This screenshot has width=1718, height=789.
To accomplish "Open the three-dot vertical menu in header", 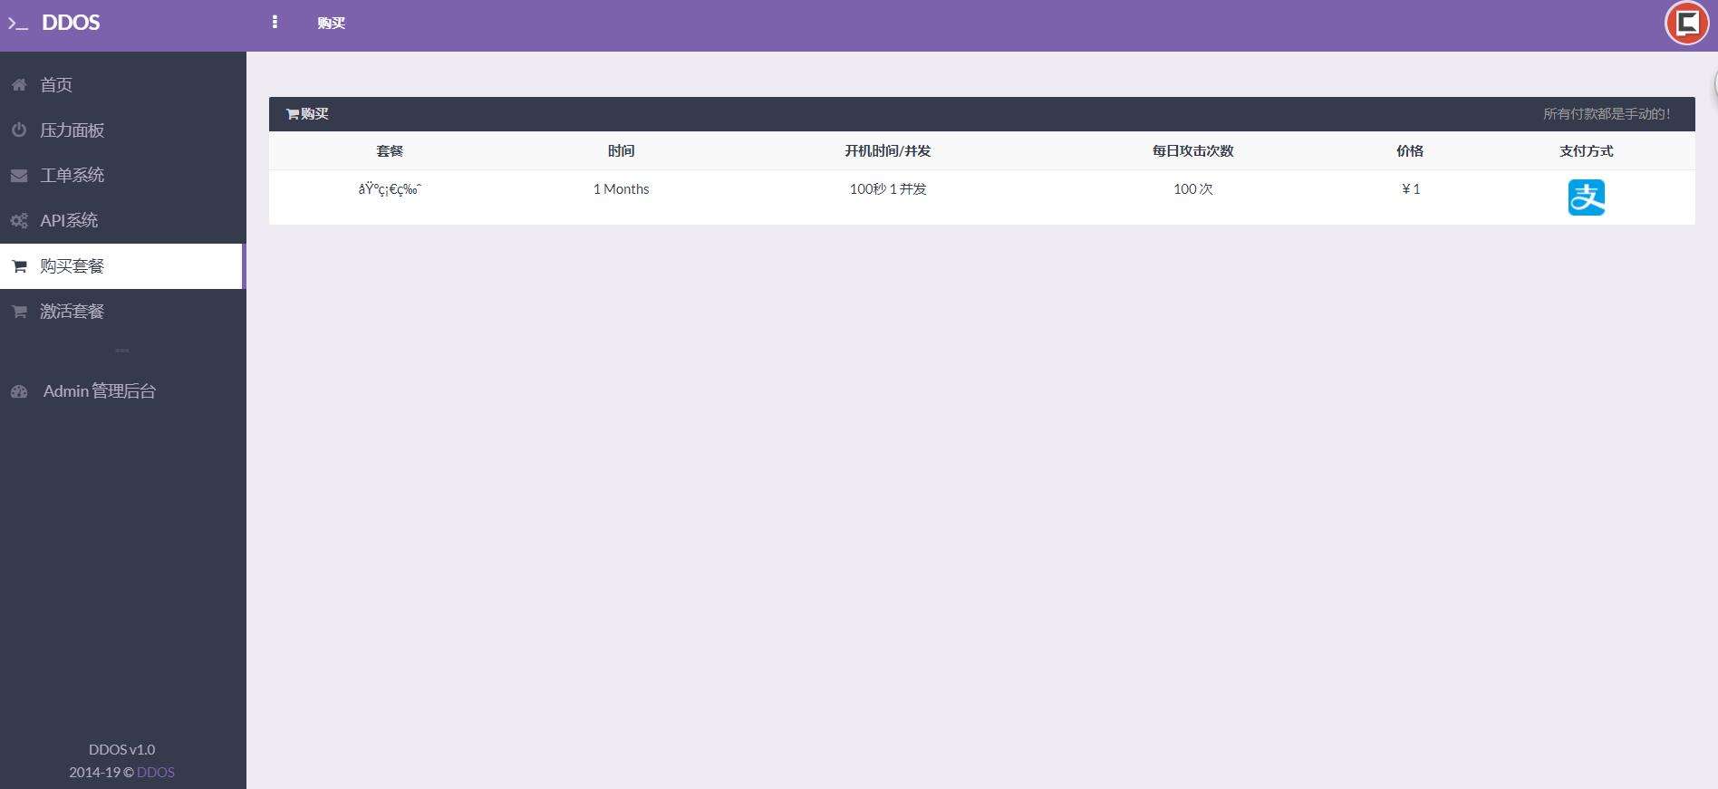I will (x=275, y=22).
